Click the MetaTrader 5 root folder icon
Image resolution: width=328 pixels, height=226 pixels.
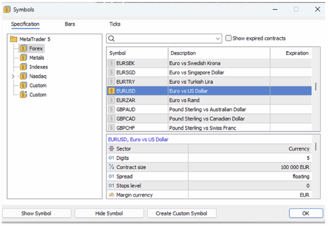click(14, 40)
